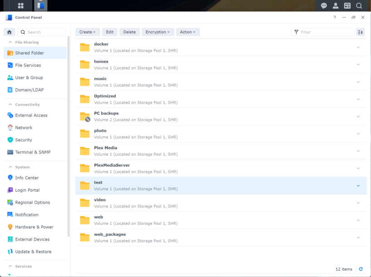Image resolution: width=371 pixels, height=277 pixels.
Task: Go to the Control Panel home icon
Action: point(10,32)
